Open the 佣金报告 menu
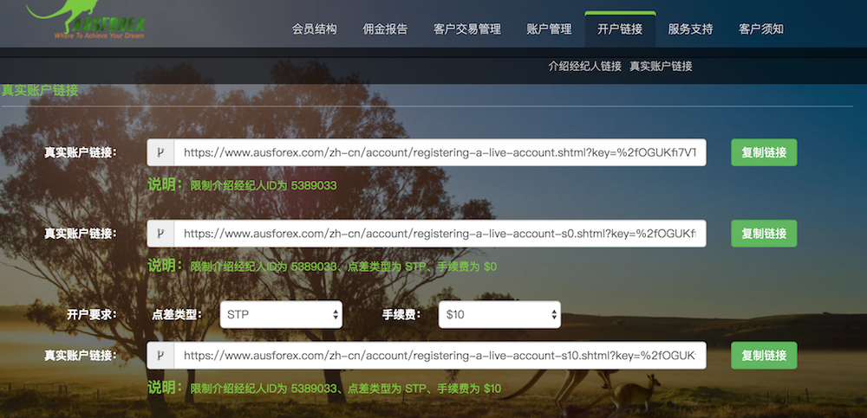 [385, 29]
